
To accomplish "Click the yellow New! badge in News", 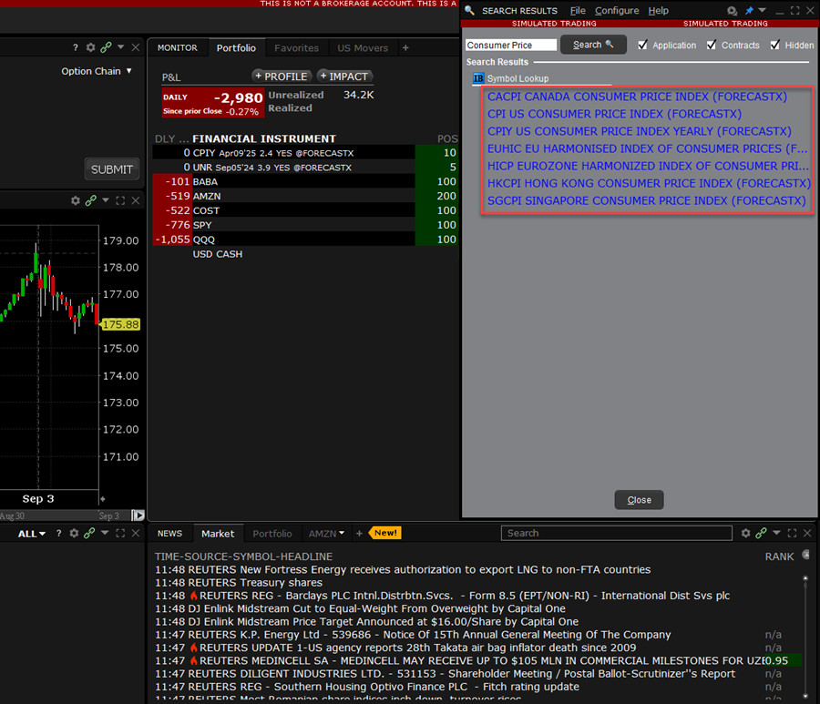I will tap(385, 533).
